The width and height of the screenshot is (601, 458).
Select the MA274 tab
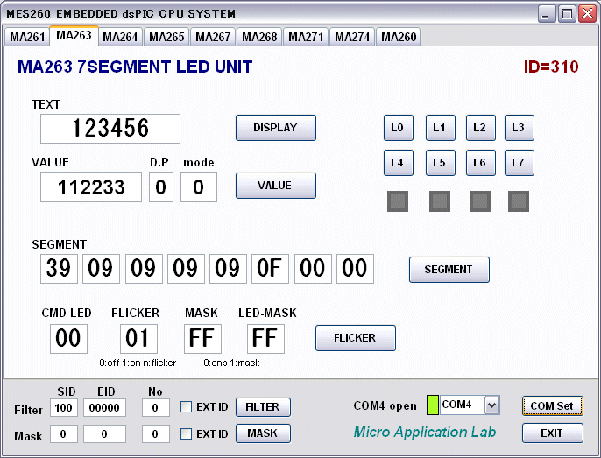click(352, 37)
